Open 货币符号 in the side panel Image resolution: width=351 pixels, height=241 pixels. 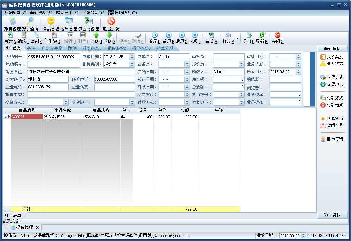click(x=332, y=125)
